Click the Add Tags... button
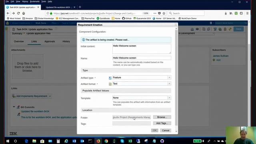Screen dimensions: 256x144 (162, 123)
